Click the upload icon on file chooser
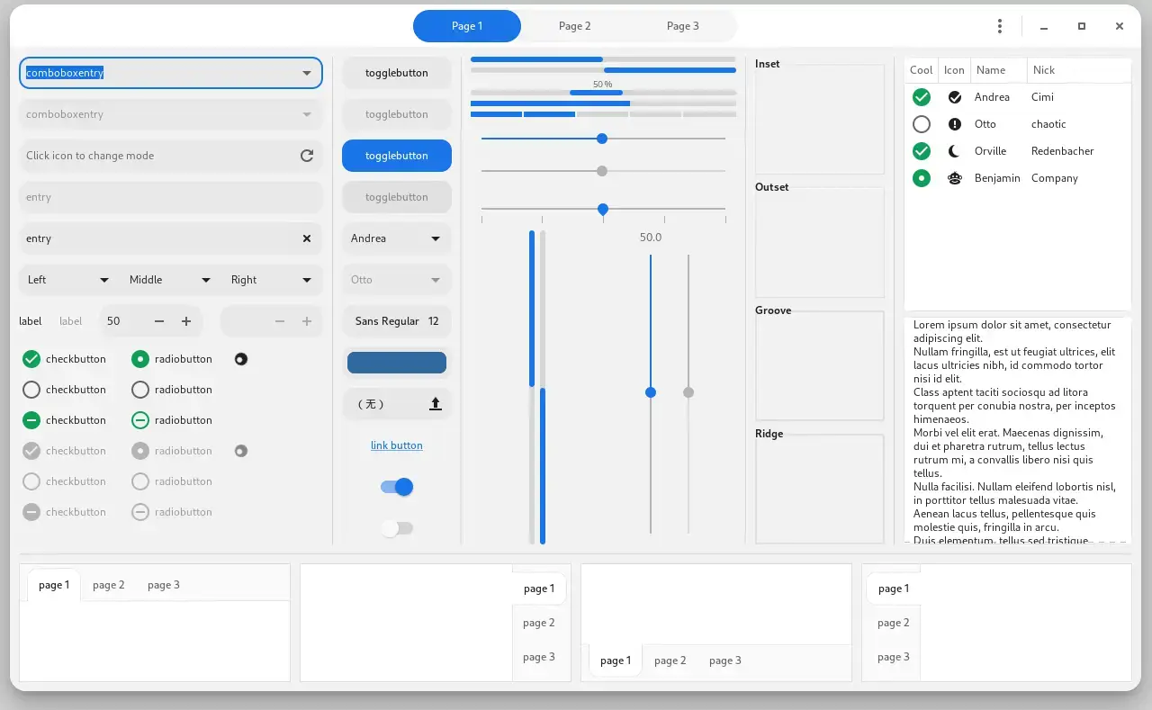 (436, 404)
